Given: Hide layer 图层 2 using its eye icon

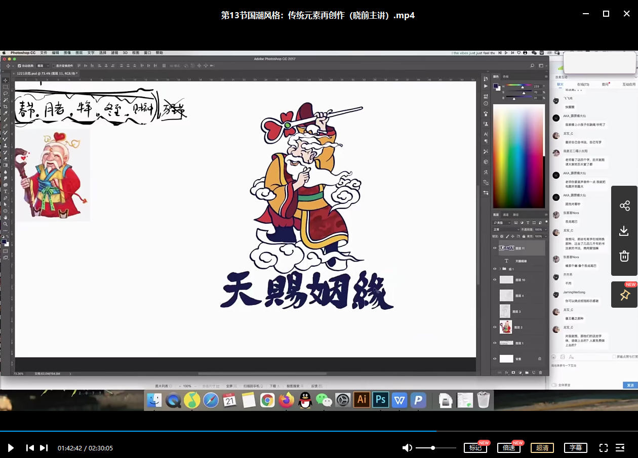Looking at the screenshot, I should point(495,327).
